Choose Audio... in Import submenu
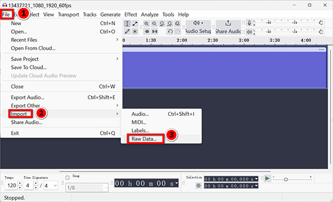 [161, 114]
